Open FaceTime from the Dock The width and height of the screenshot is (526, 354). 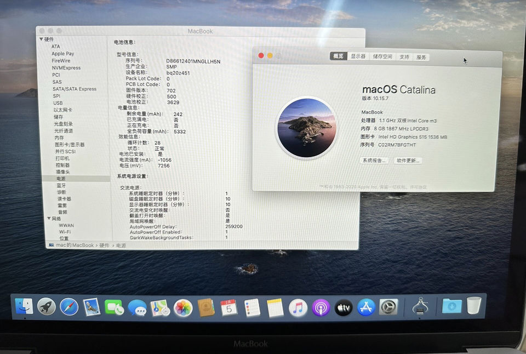pyautogui.click(x=114, y=307)
